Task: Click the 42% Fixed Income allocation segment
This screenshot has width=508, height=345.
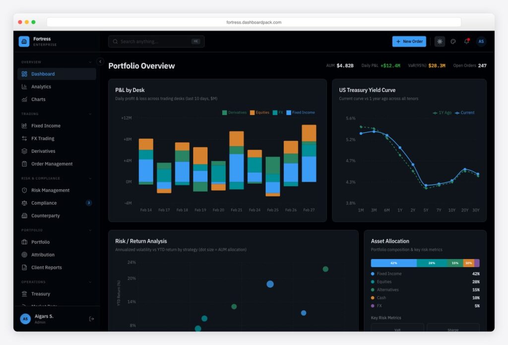Action: 393,263
